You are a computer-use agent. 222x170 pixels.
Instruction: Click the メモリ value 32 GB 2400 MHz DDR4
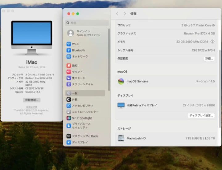(x=192, y=42)
